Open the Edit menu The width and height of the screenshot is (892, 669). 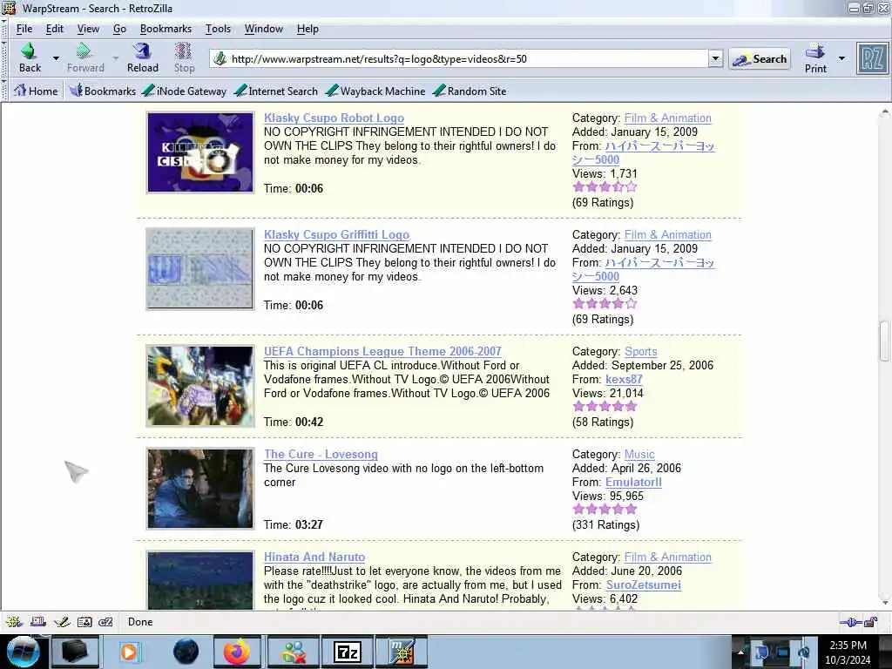[55, 29]
